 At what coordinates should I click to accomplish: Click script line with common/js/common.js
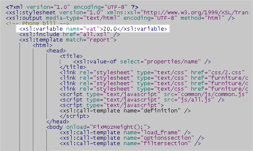[154, 94]
